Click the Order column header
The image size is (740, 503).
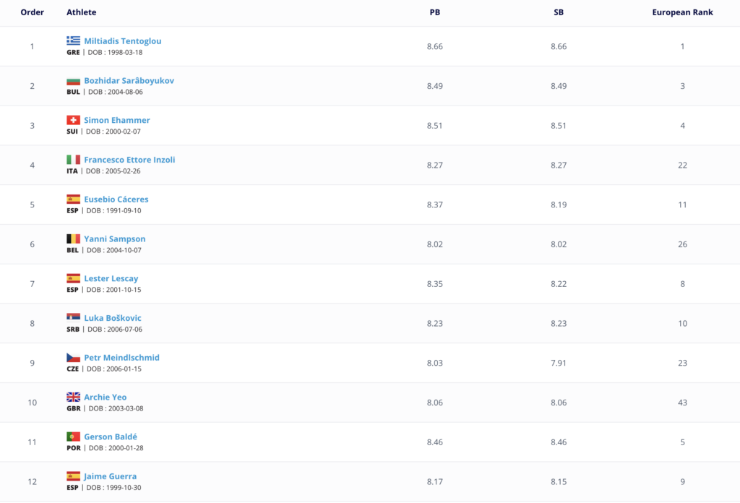click(32, 12)
